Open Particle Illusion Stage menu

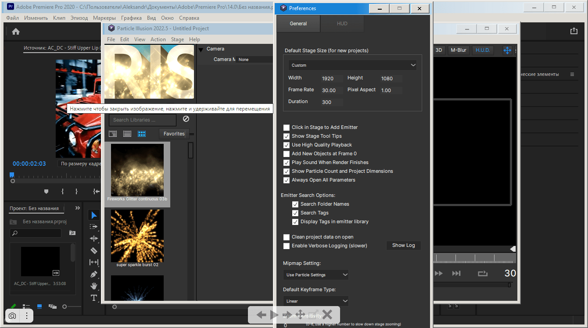click(177, 39)
